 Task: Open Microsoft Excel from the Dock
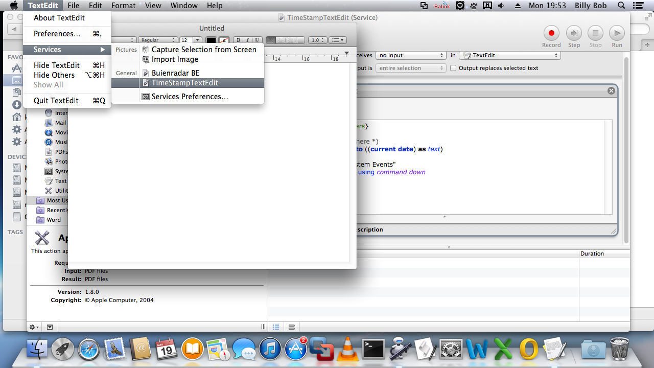tap(503, 350)
